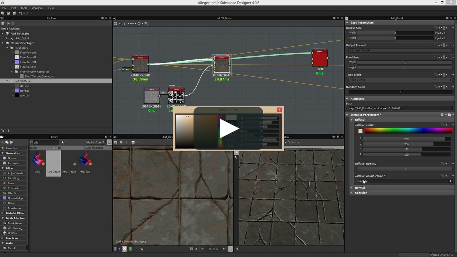Screen dimensions: 457x257
Task: Toggle the alpha checkerboard icon in 2D view
Action: tap(124, 249)
